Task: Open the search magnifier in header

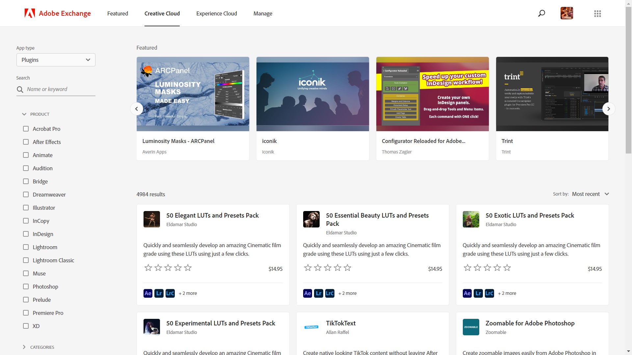Action: 541,13
